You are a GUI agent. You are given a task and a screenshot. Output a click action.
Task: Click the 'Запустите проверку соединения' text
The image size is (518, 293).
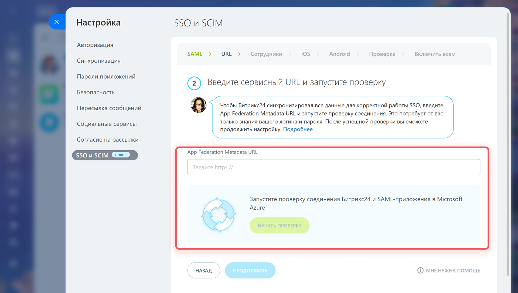coord(356,203)
